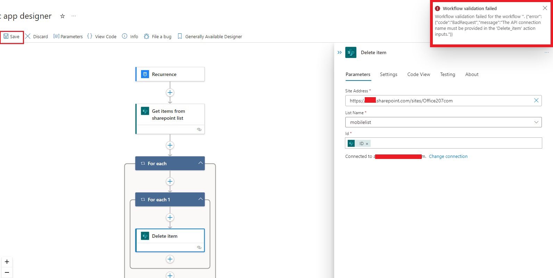Click the For each 1 loop icon
Viewport: 553px width, 278px height.
(143, 200)
